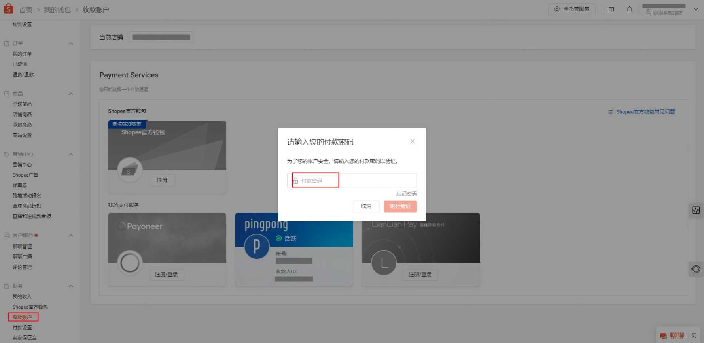Screen dimensions: 704x343
Task: Click the 忘记密码 link
Action: coord(407,194)
